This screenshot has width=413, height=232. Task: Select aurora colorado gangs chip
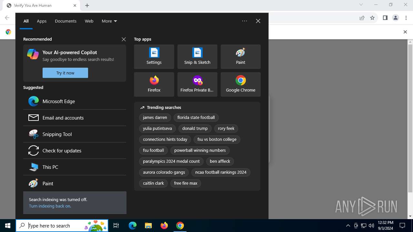click(x=164, y=172)
